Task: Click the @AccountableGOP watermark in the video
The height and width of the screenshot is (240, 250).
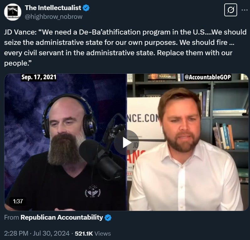Action: pyautogui.click(x=208, y=77)
